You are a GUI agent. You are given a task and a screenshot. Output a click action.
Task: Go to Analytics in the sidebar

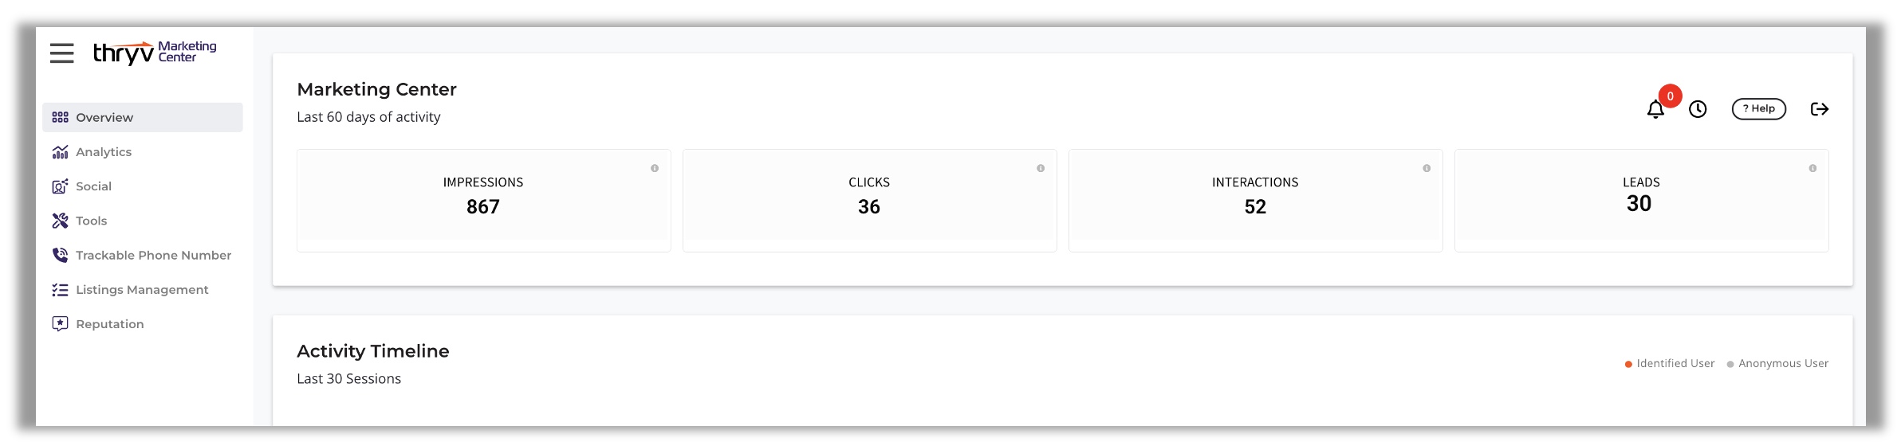pyautogui.click(x=104, y=152)
